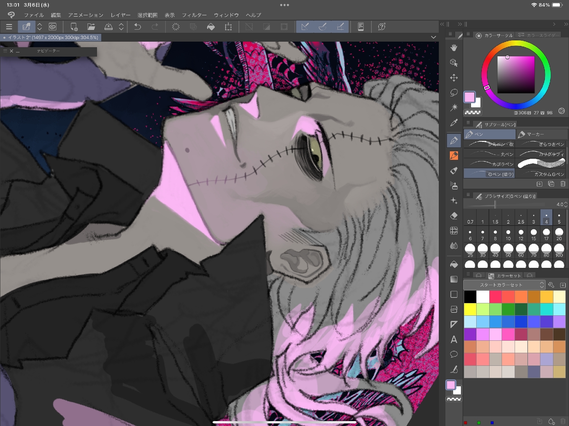Screen dimensions: 569x426
Task: Choose the カブラペン sub tool
Action: pyautogui.click(x=489, y=164)
